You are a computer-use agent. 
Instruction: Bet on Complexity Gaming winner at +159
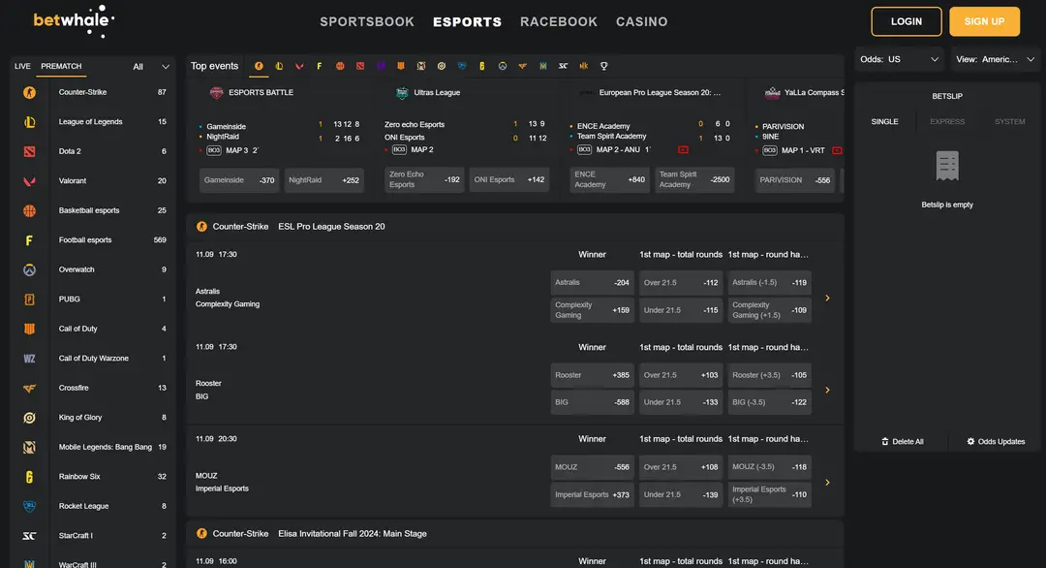[592, 310]
